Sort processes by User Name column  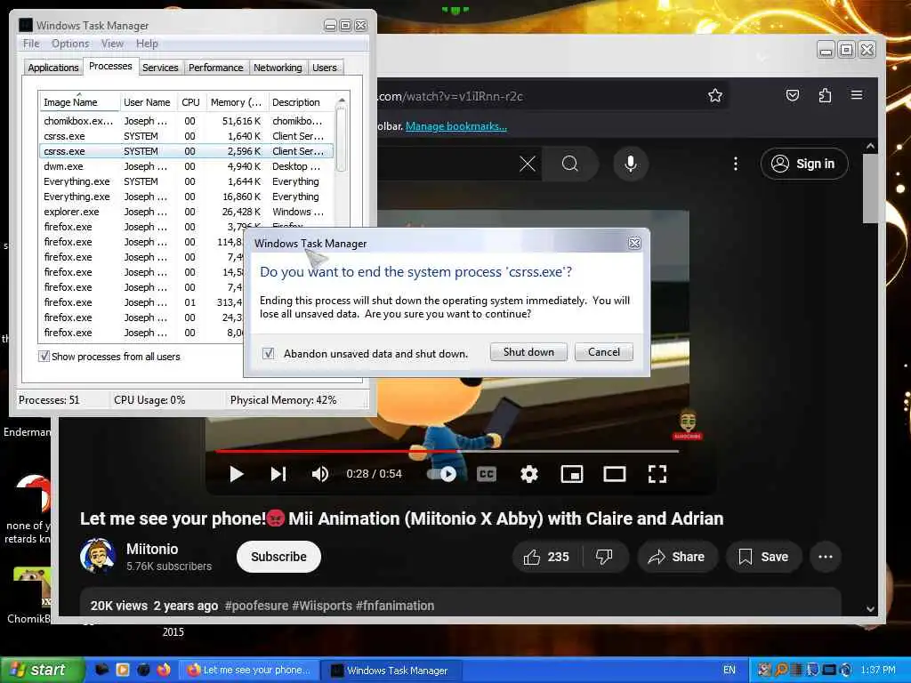pos(147,102)
